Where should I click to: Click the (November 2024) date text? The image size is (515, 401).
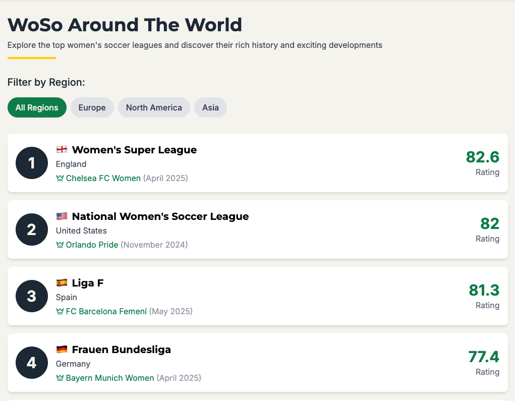pos(154,245)
